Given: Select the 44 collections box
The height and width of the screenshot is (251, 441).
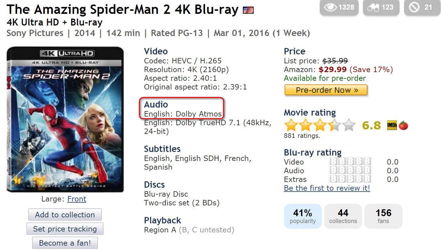Looking at the screenshot, I should point(343,216).
